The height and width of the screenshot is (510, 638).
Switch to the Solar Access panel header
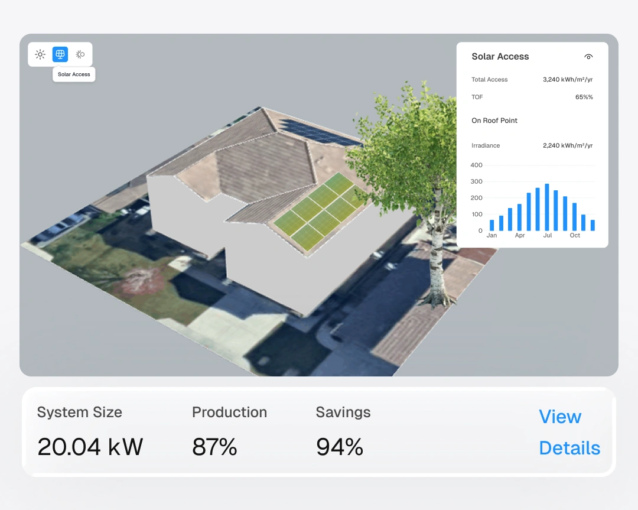(500, 56)
